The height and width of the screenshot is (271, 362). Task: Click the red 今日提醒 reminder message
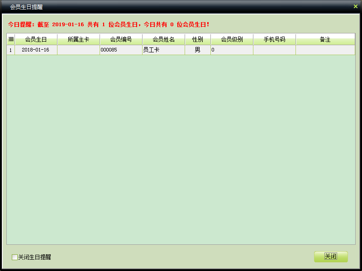(109, 24)
